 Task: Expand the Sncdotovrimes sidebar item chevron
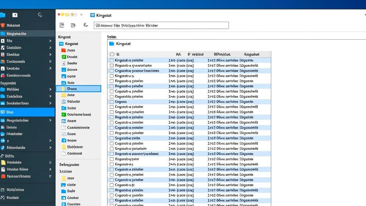pyautogui.click(x=50, y=103)
